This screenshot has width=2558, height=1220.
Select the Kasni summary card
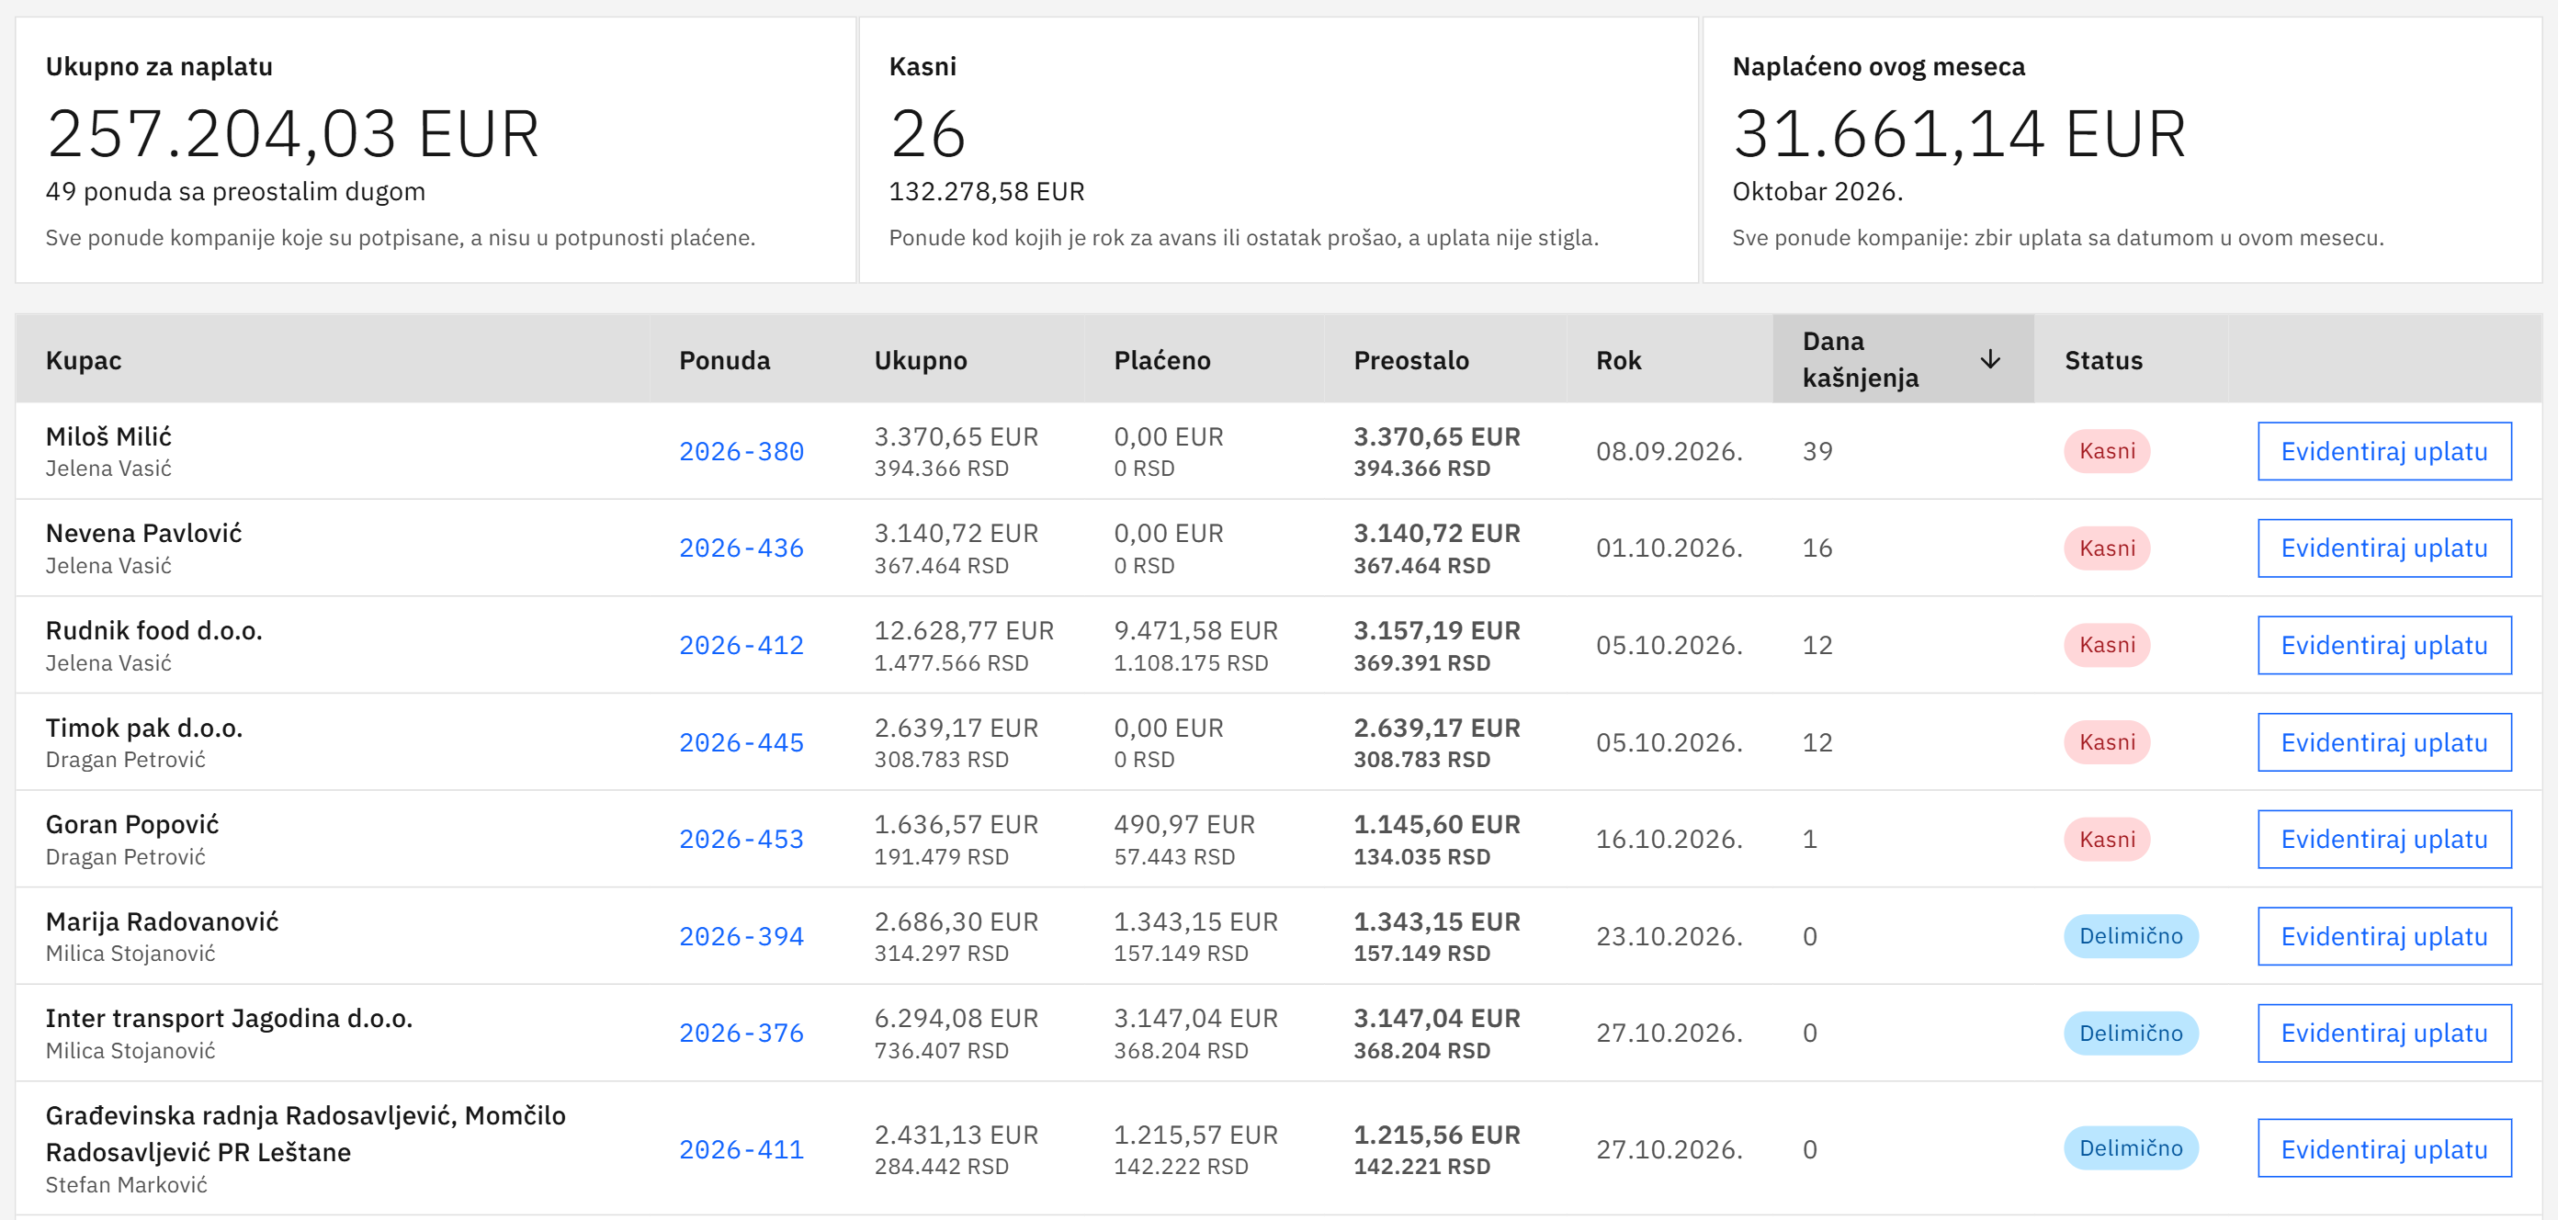[x=1278, y=150]
